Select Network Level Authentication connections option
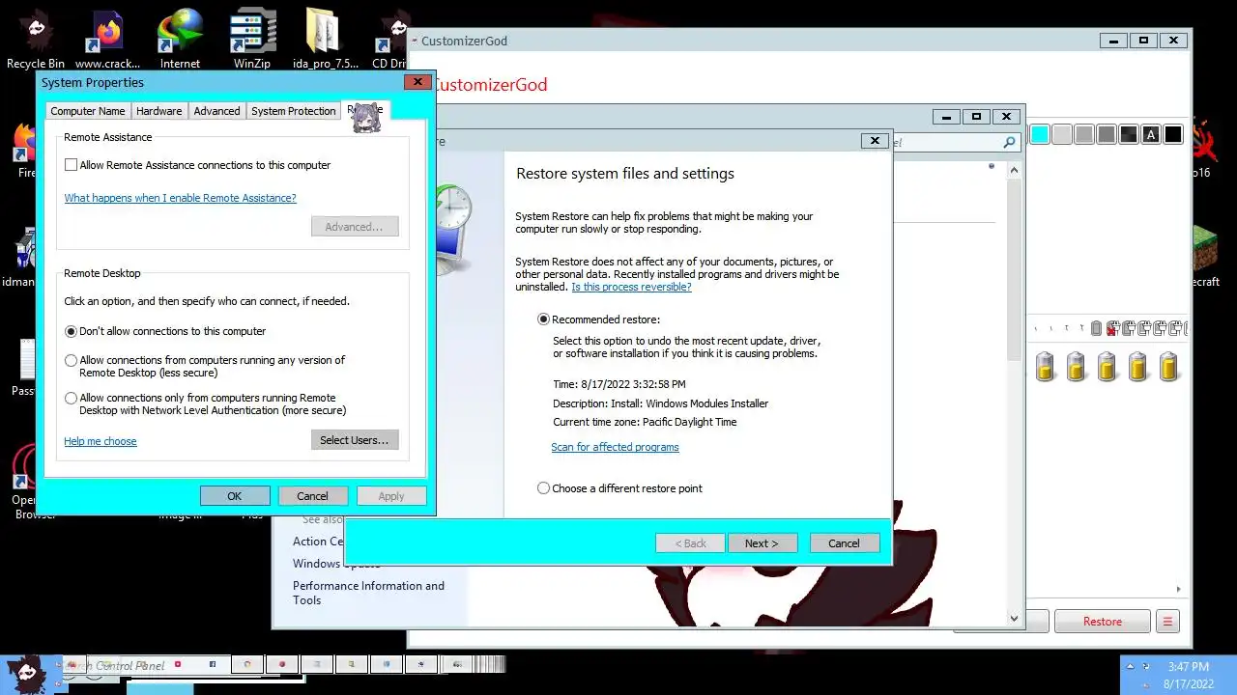This screenshot has height=695, width=1237. [x=71, y=398]
